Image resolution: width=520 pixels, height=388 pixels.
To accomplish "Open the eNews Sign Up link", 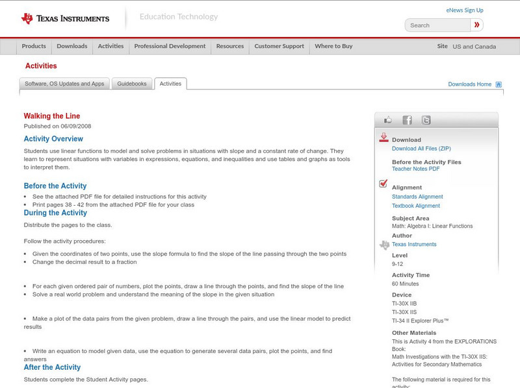I will [465, 10].
